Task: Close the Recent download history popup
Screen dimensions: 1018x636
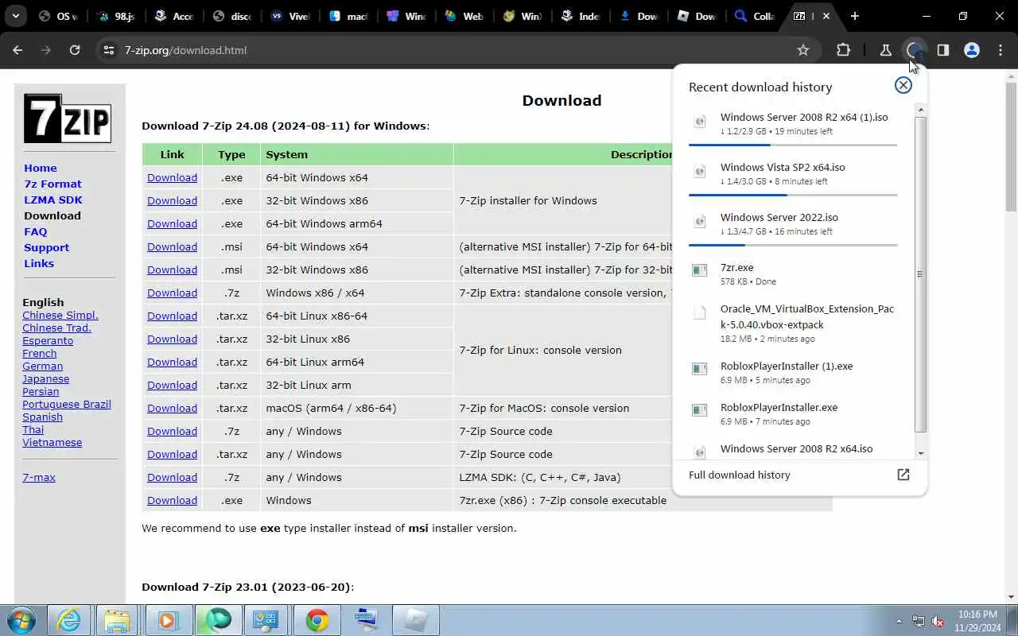Action: point(903,85)
